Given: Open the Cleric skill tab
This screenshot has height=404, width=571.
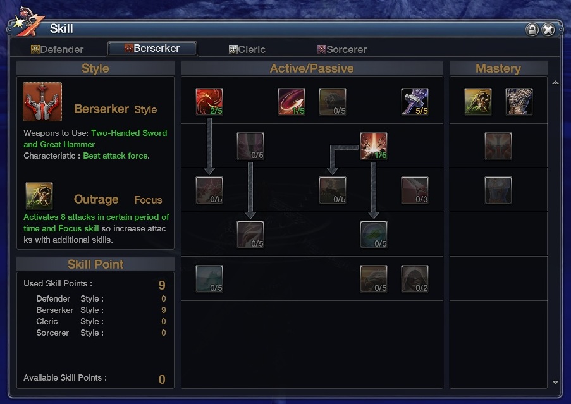Looking at the screenshot, I should tap(247, 49).
